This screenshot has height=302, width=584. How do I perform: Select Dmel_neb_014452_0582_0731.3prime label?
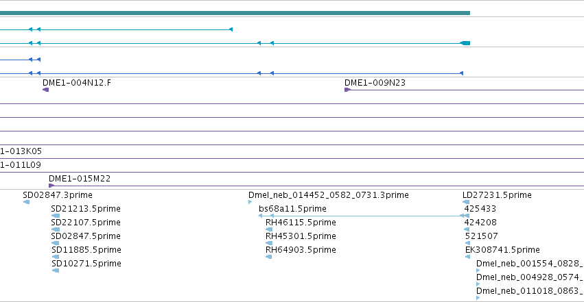tap(329, 195)
